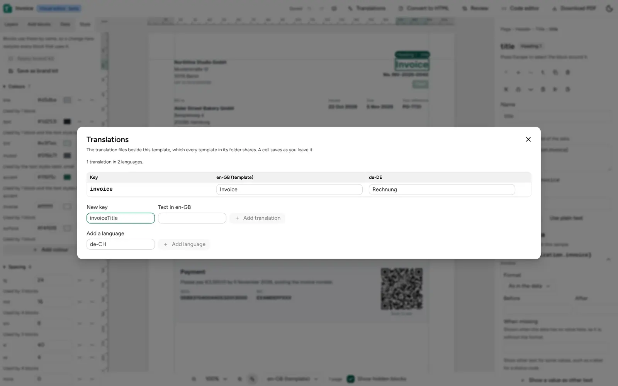Open the en-GB (template) language dropdown at bottom
Viewport: 618px width, 386px height.
tap(292, 379)
